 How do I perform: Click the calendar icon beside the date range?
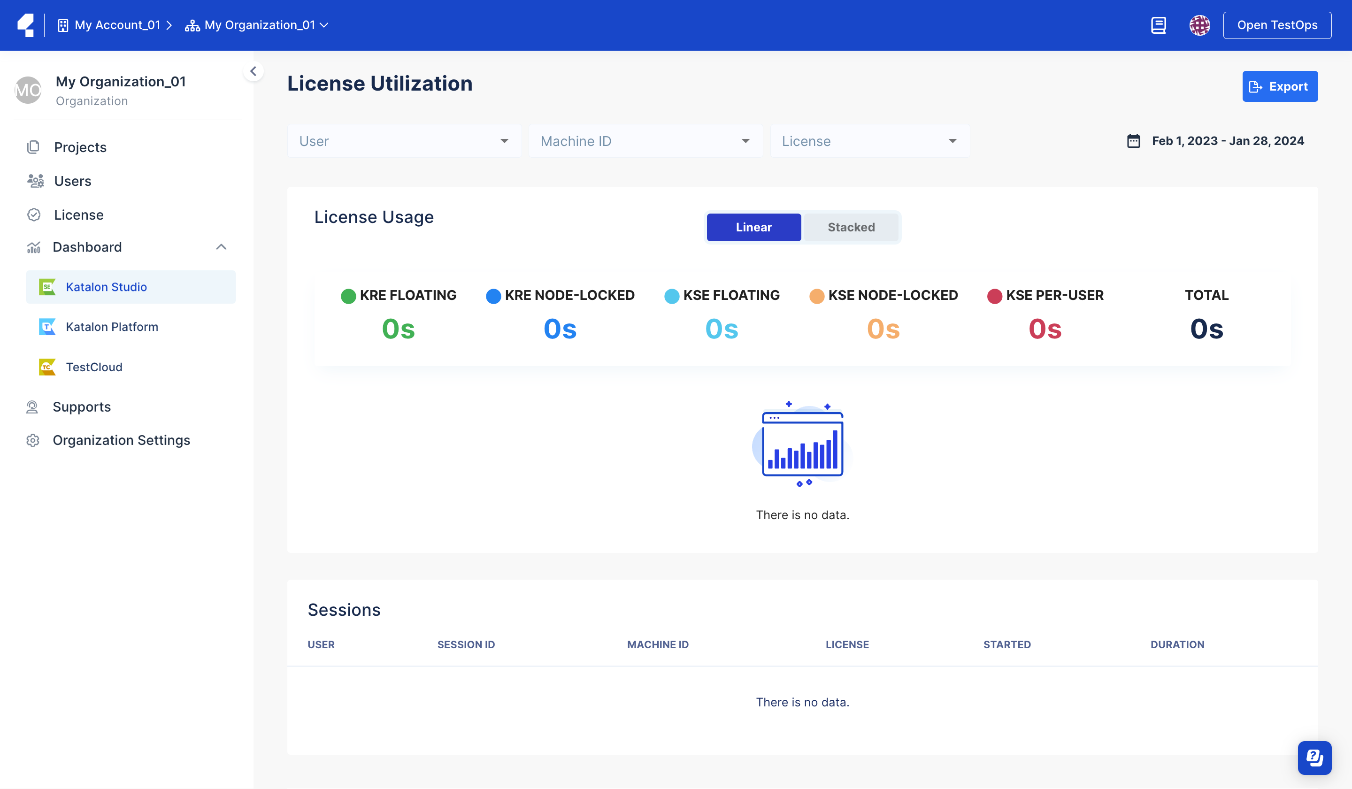pyautogui.click(x=1134, y=140)
